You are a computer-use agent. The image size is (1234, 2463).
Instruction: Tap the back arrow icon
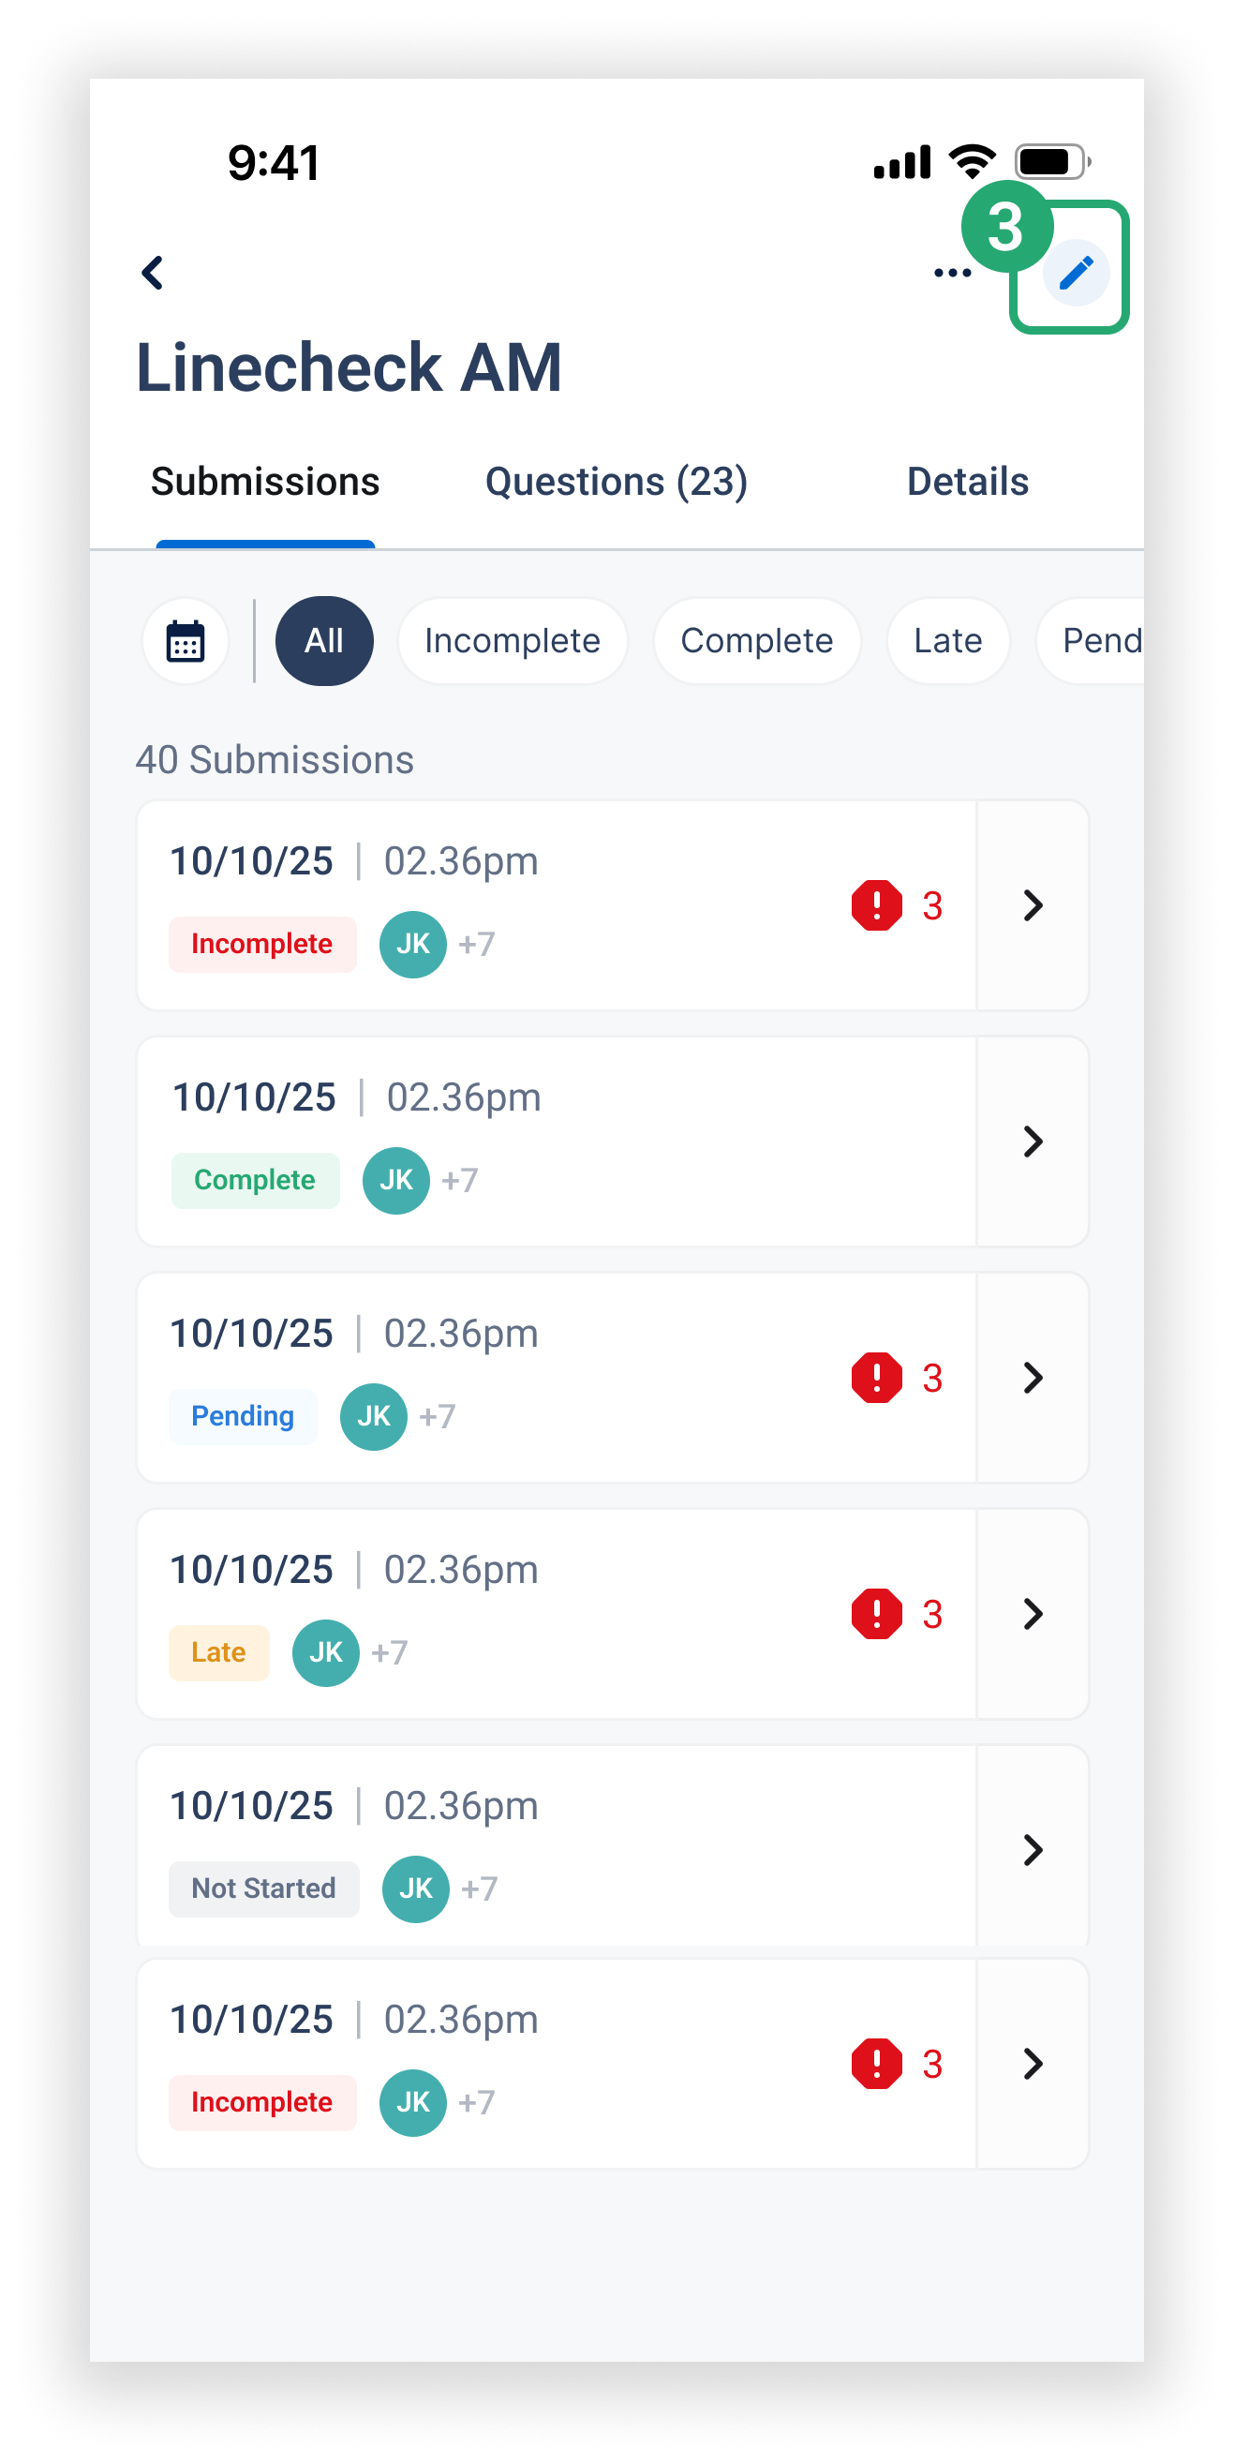tap(153, 273)
